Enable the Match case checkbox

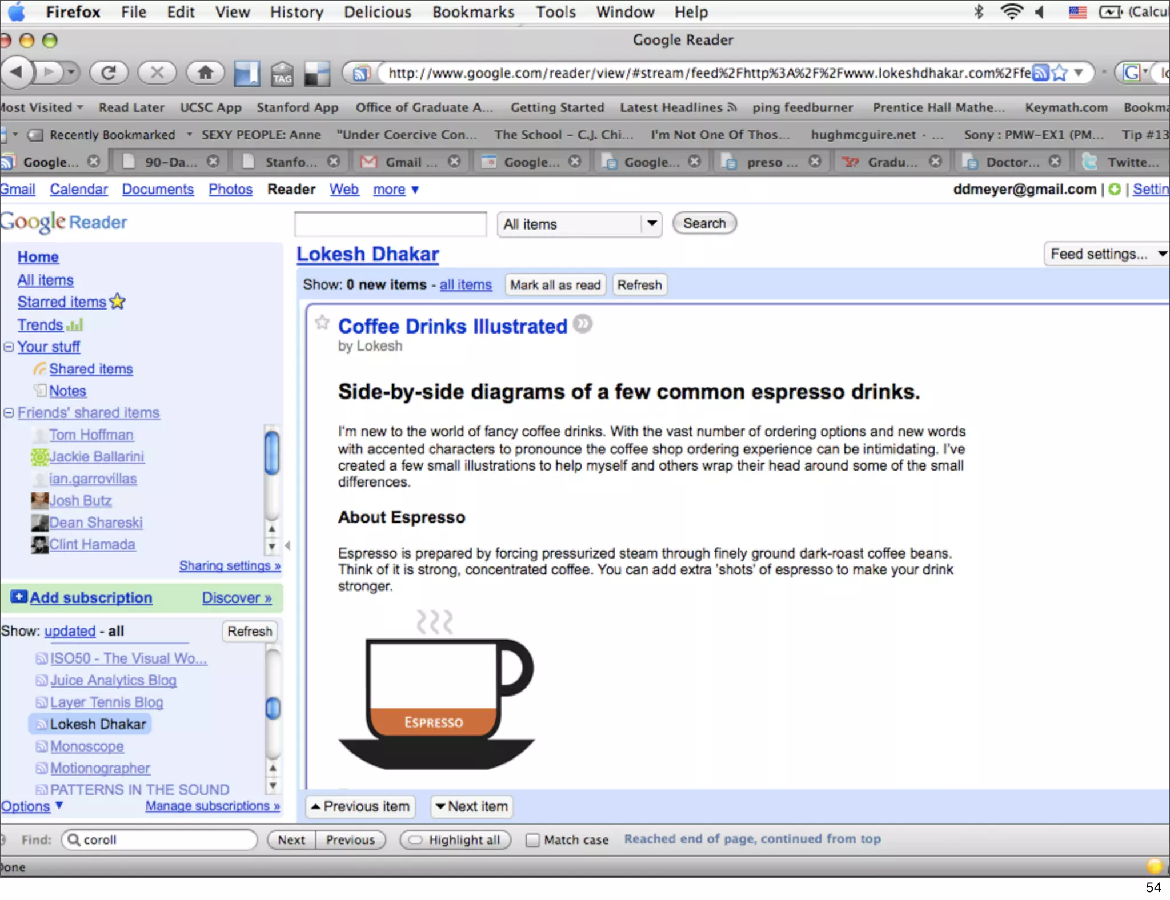tap(532, 840)
